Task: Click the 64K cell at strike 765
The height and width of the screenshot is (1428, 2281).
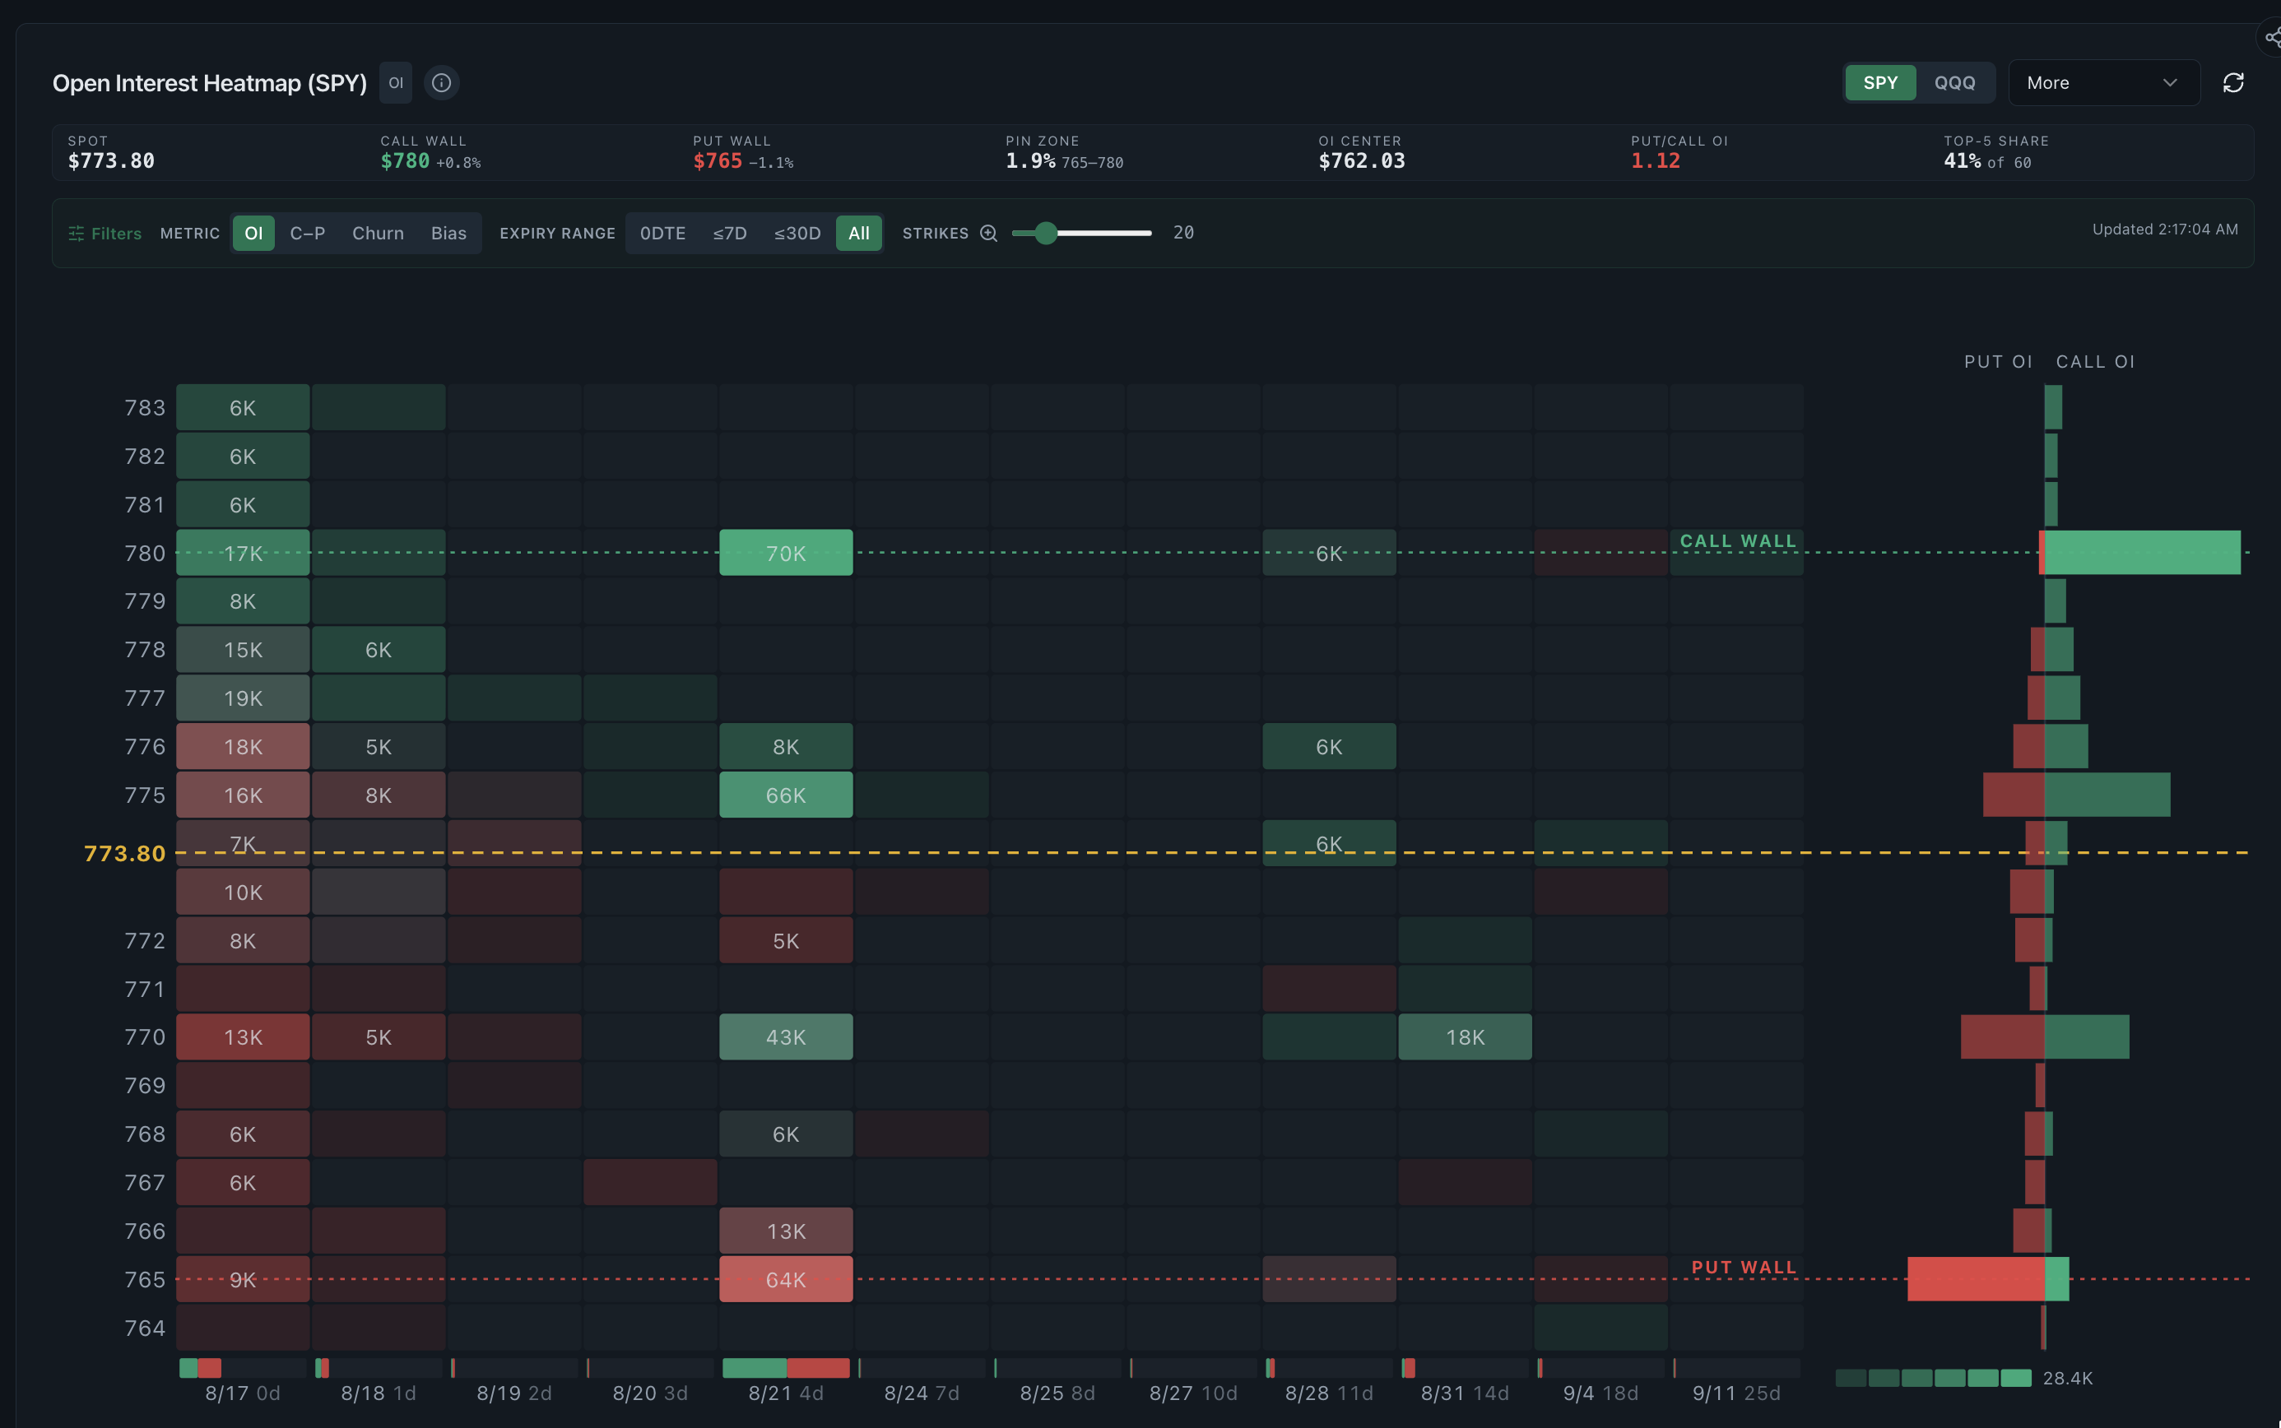Action: click(786, 1280)
